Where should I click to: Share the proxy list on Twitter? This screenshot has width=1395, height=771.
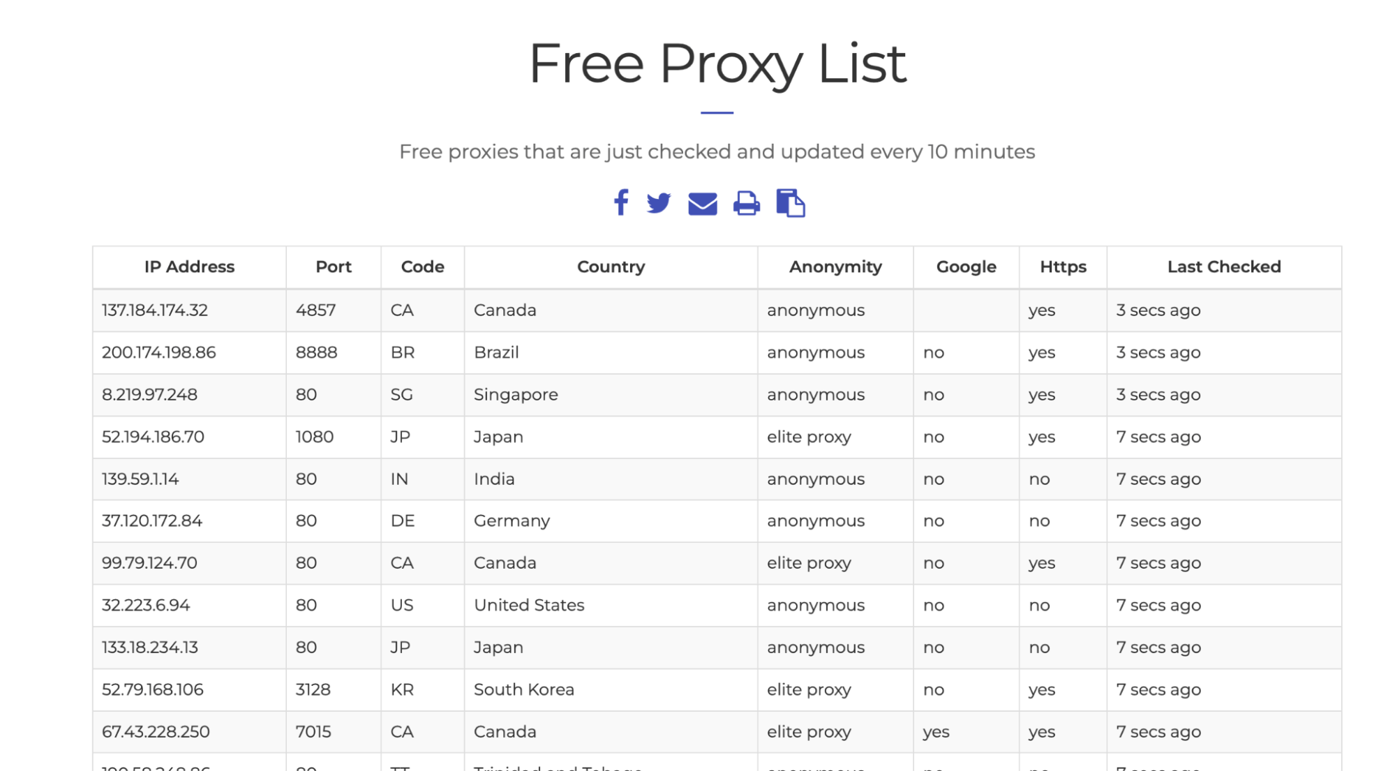(658, 203)
